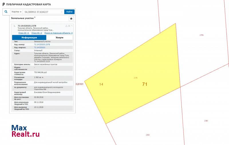229x145 pixels.
Task: Click cadastral quarter link 71:14:020101
Action: (40, 47)
